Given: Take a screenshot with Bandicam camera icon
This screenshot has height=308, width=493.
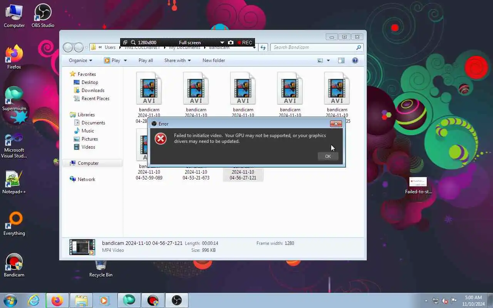Looking at the screenshot, I should [230, 43].
